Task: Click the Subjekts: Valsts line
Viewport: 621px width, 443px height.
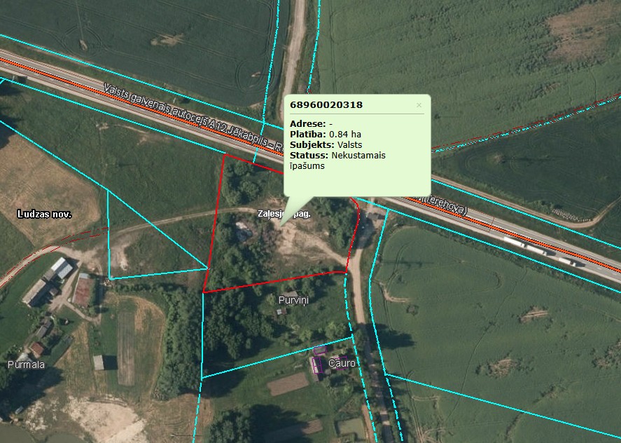Action: pos(326,145)
